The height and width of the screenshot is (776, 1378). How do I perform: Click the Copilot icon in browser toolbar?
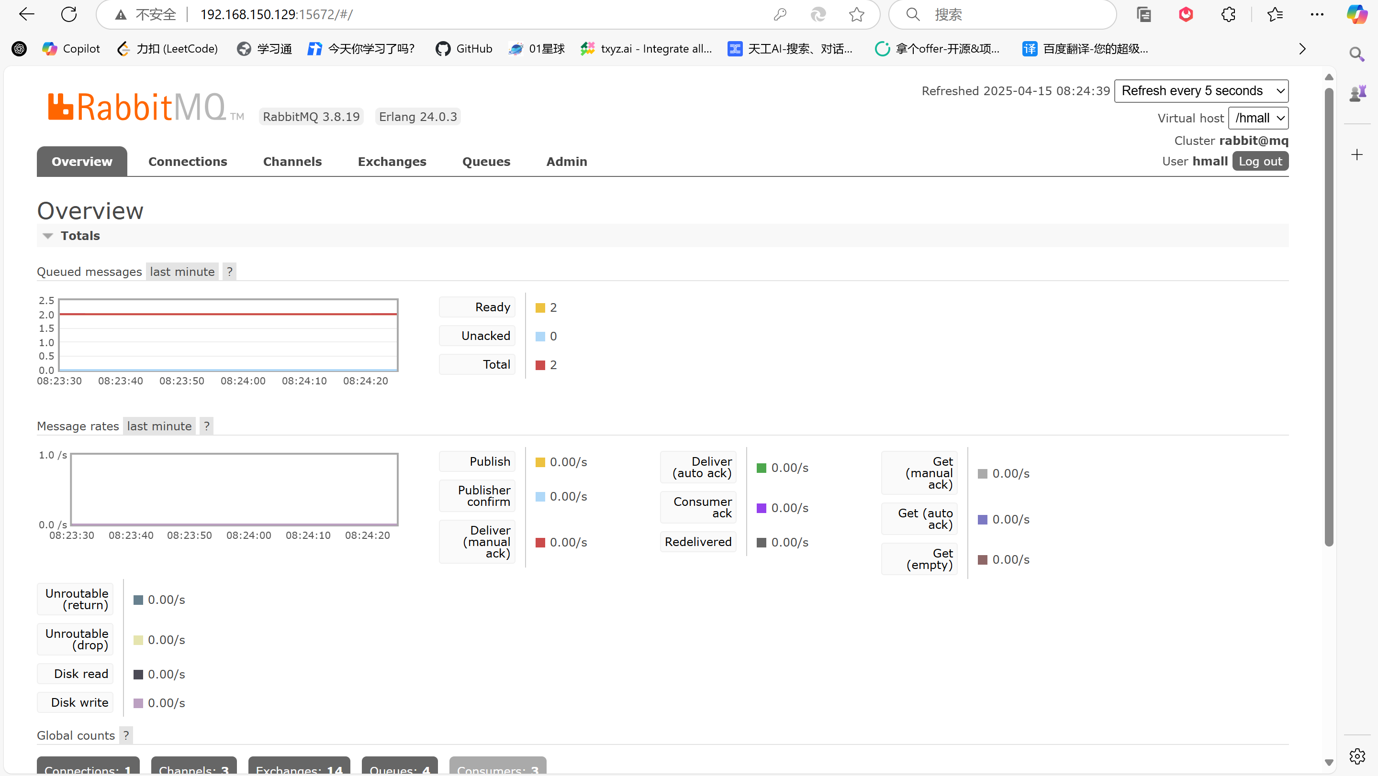click(1357, 14)
